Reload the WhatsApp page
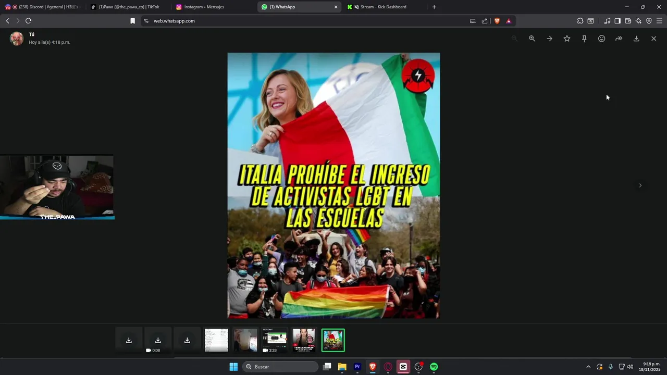The height and width of the screenshot is (375, 667). [29, 21]
